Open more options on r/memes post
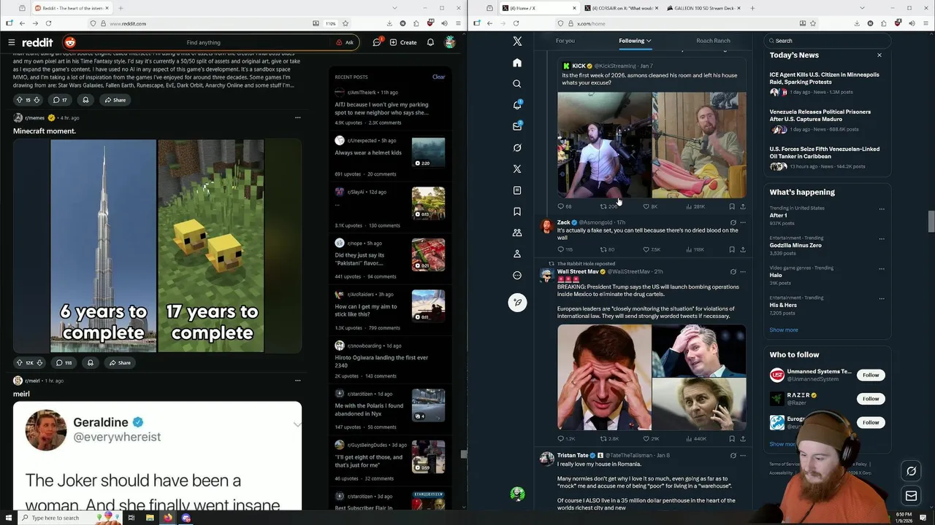Image resolution: width=935 pixels, height=525 pixels. tap(297, 117)
